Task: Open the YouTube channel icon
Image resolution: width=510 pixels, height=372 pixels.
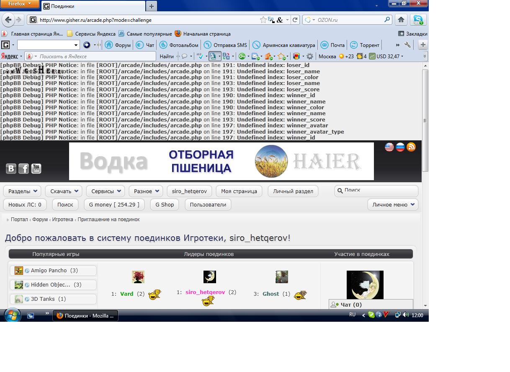Action: [36, 168]
